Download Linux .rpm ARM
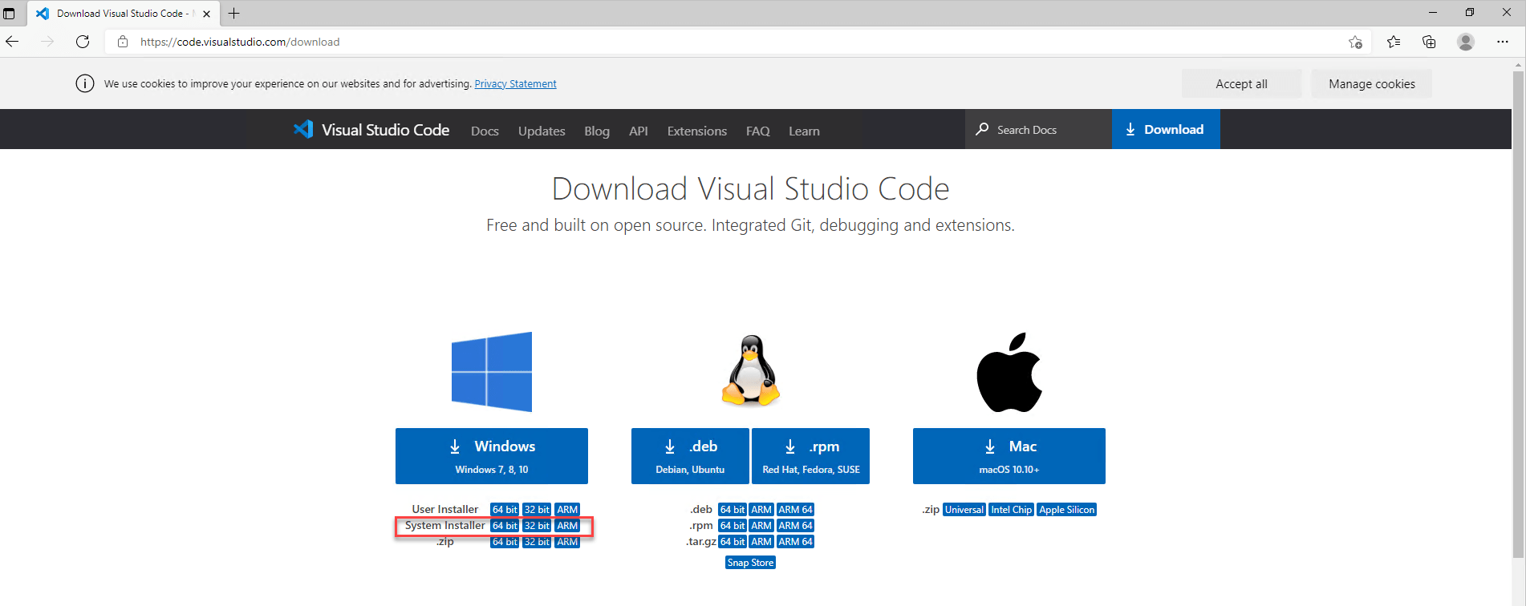The height and width of the screenshot is (606, 1526). pyautogui.click(x=761, y=526)
